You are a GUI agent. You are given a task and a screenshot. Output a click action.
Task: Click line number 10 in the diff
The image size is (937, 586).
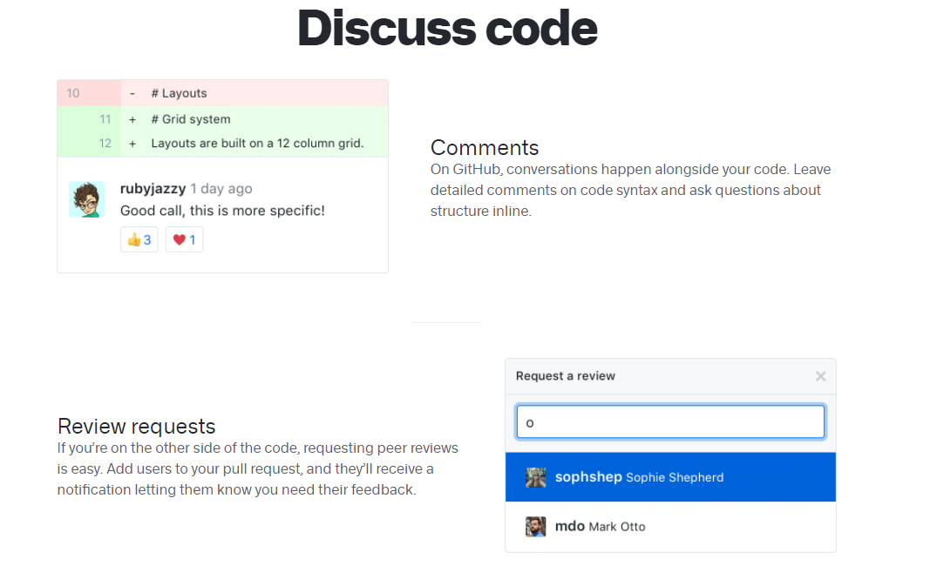coord(72,93)
